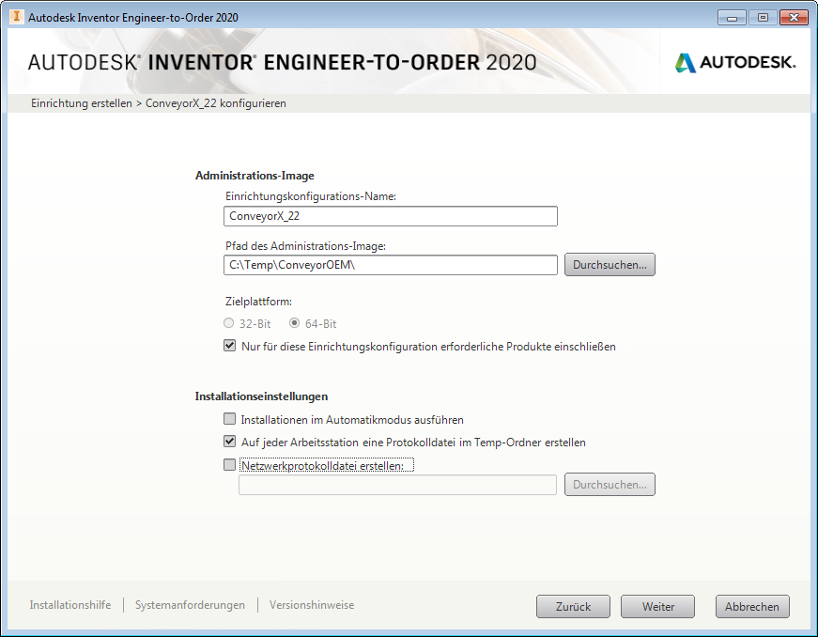Click Durchsuchen next to the image path
This screenshot has width=818, height=637.
(x=610, y=265)
